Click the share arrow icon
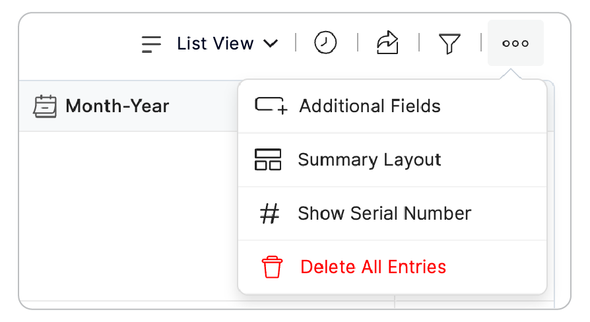590x322 pixels. pos(387,44)
